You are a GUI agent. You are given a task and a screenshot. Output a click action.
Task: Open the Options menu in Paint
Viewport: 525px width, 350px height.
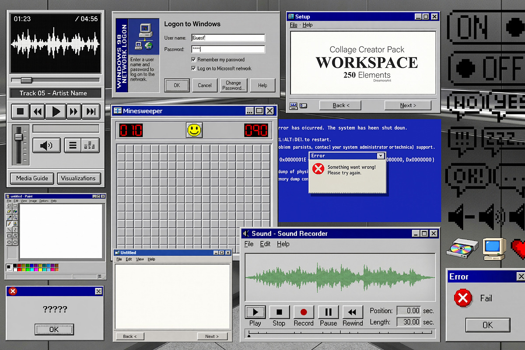pyautogui.click(x=44, y=201)
